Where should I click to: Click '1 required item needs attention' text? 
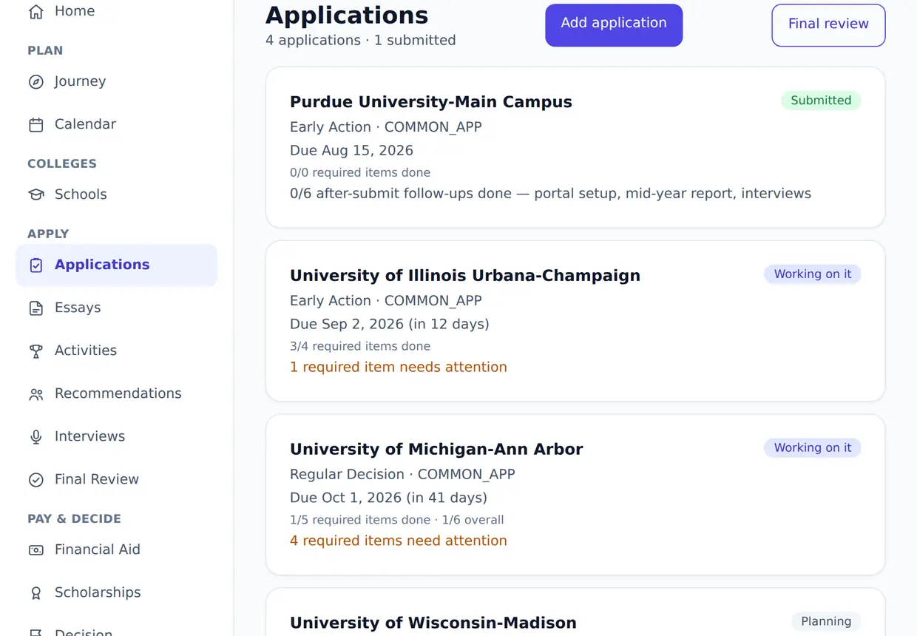click(x=399, y=368)
